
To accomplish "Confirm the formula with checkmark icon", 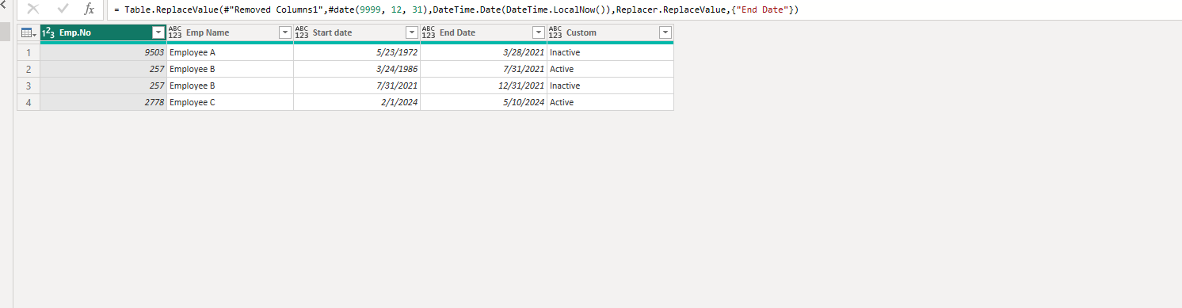I will click(63, 10).
